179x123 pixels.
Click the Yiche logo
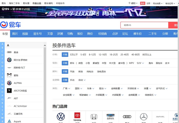(x=10, y=25)
